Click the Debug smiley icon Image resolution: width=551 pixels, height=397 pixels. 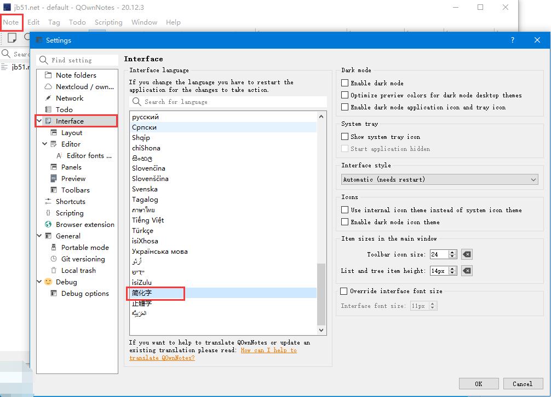[x=48, y=282]
